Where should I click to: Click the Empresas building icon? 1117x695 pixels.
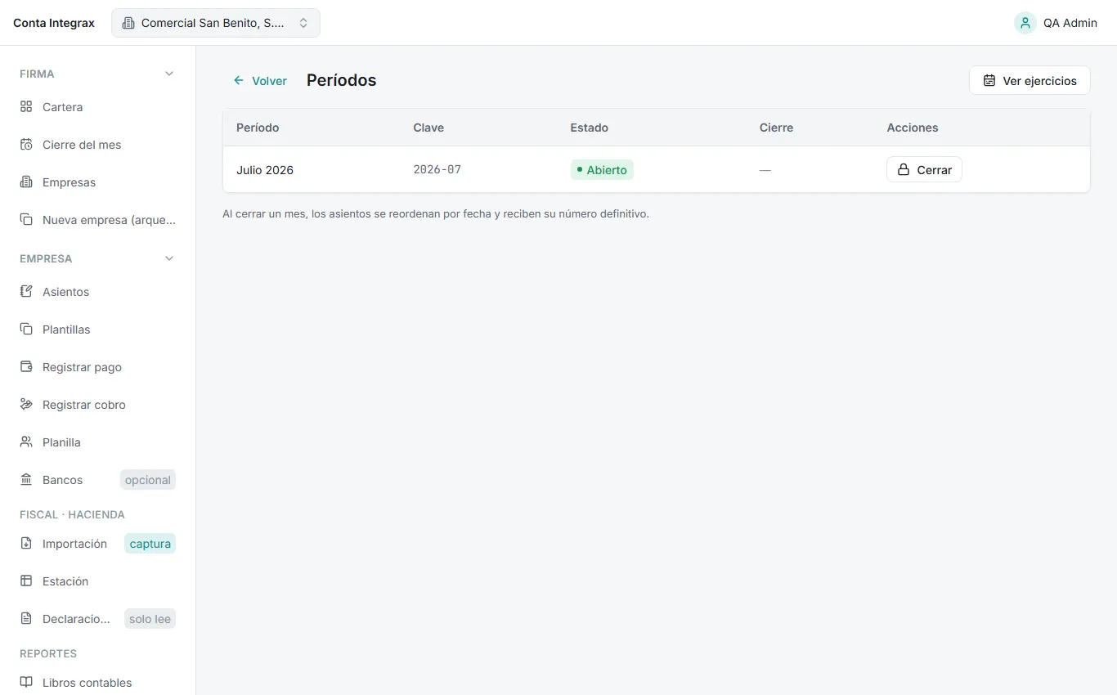(26, 182)
